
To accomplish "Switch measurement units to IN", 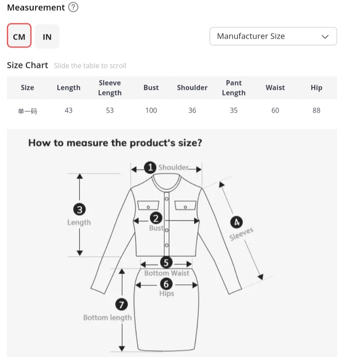I will pyautogui.click(x=47, y=37).
